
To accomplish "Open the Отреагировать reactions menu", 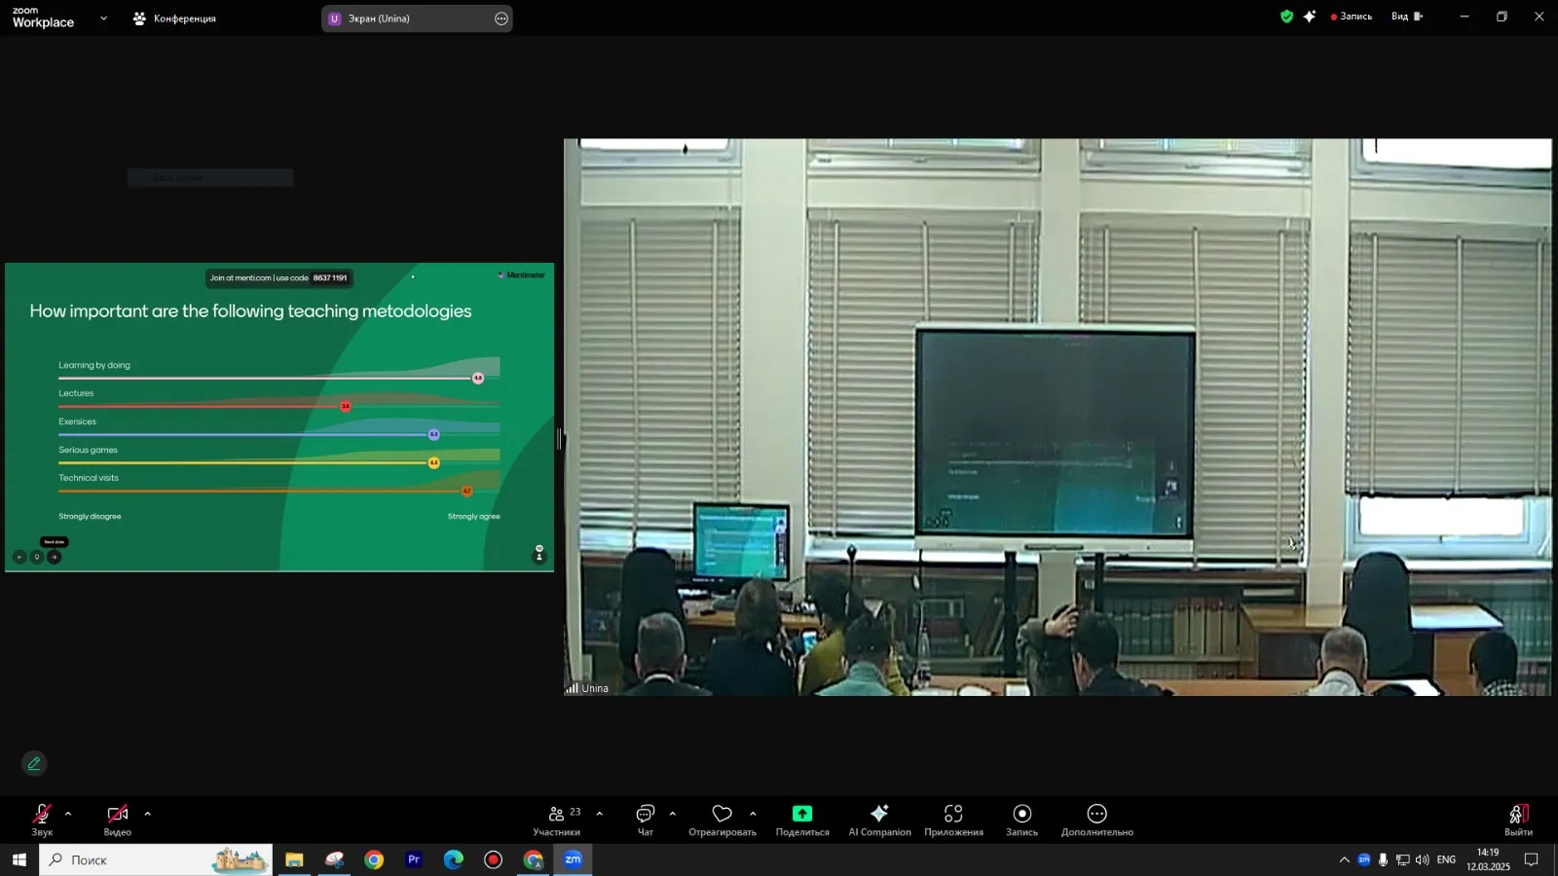I will coord(722,819).
